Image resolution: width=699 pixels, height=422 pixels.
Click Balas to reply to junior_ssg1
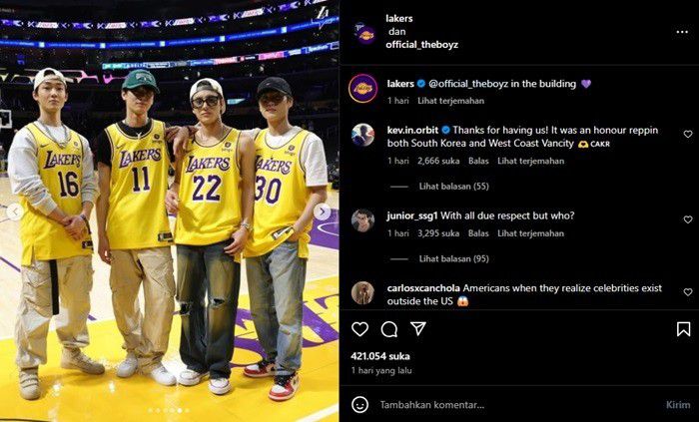(x=478, y=233)
